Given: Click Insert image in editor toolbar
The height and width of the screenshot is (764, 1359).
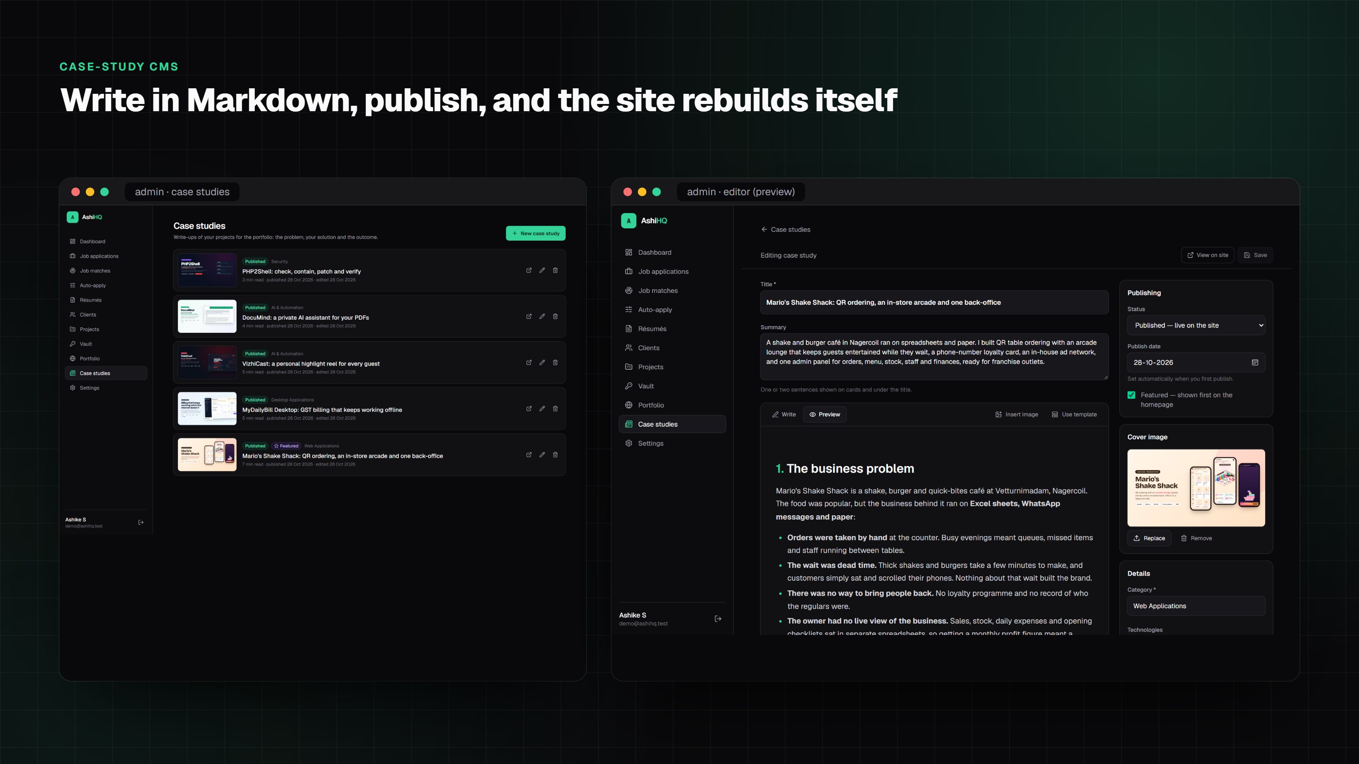Looking at the screenshot, I should [x=1016, y=414].
